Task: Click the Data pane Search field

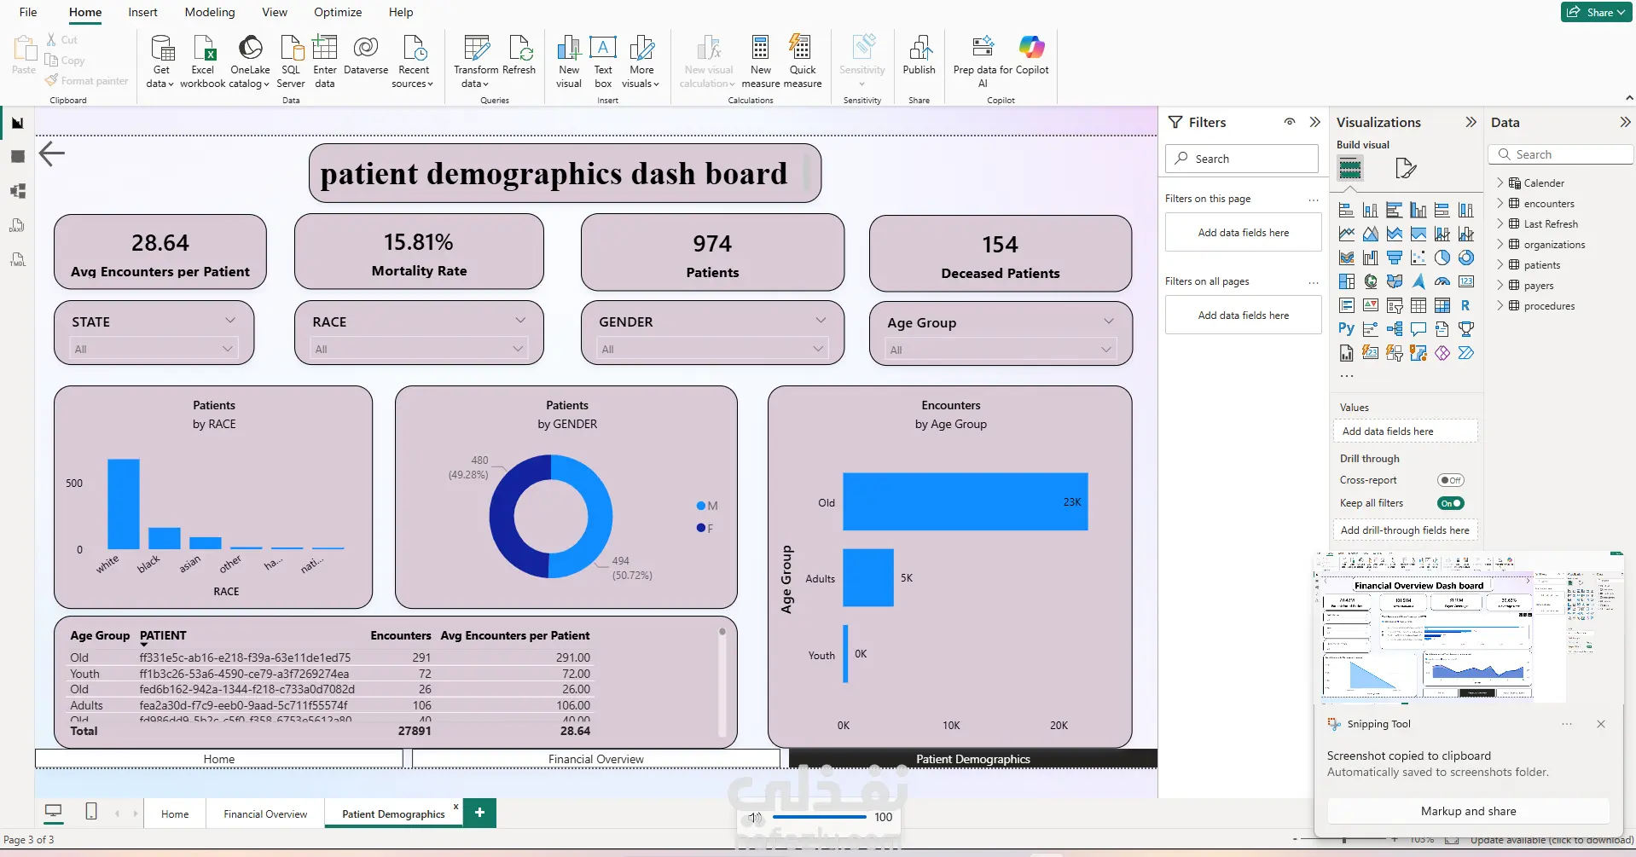Action: tap(1561, 154)
